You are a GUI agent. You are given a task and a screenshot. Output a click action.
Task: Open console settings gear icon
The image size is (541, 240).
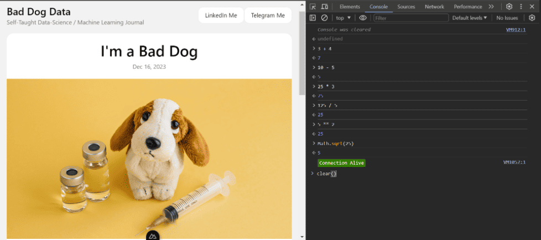(532, 18)
